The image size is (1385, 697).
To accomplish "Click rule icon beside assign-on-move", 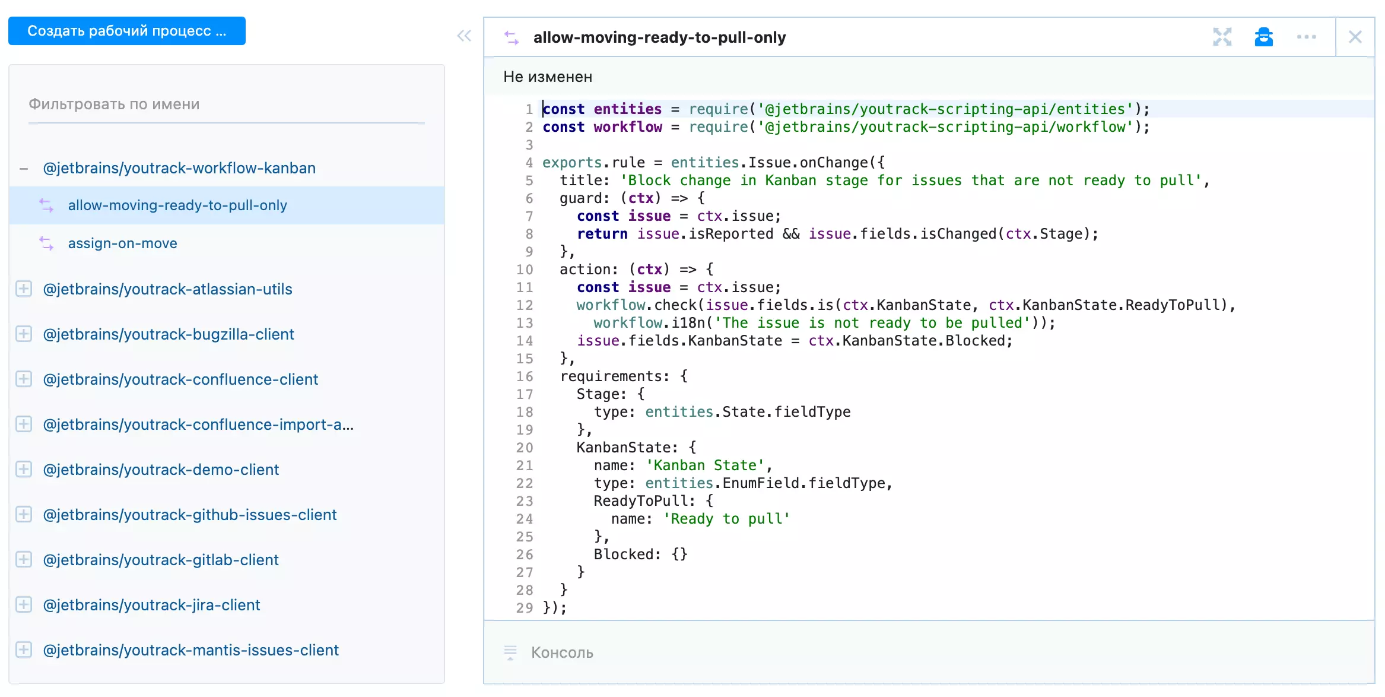I will click(x=46, y=243).
